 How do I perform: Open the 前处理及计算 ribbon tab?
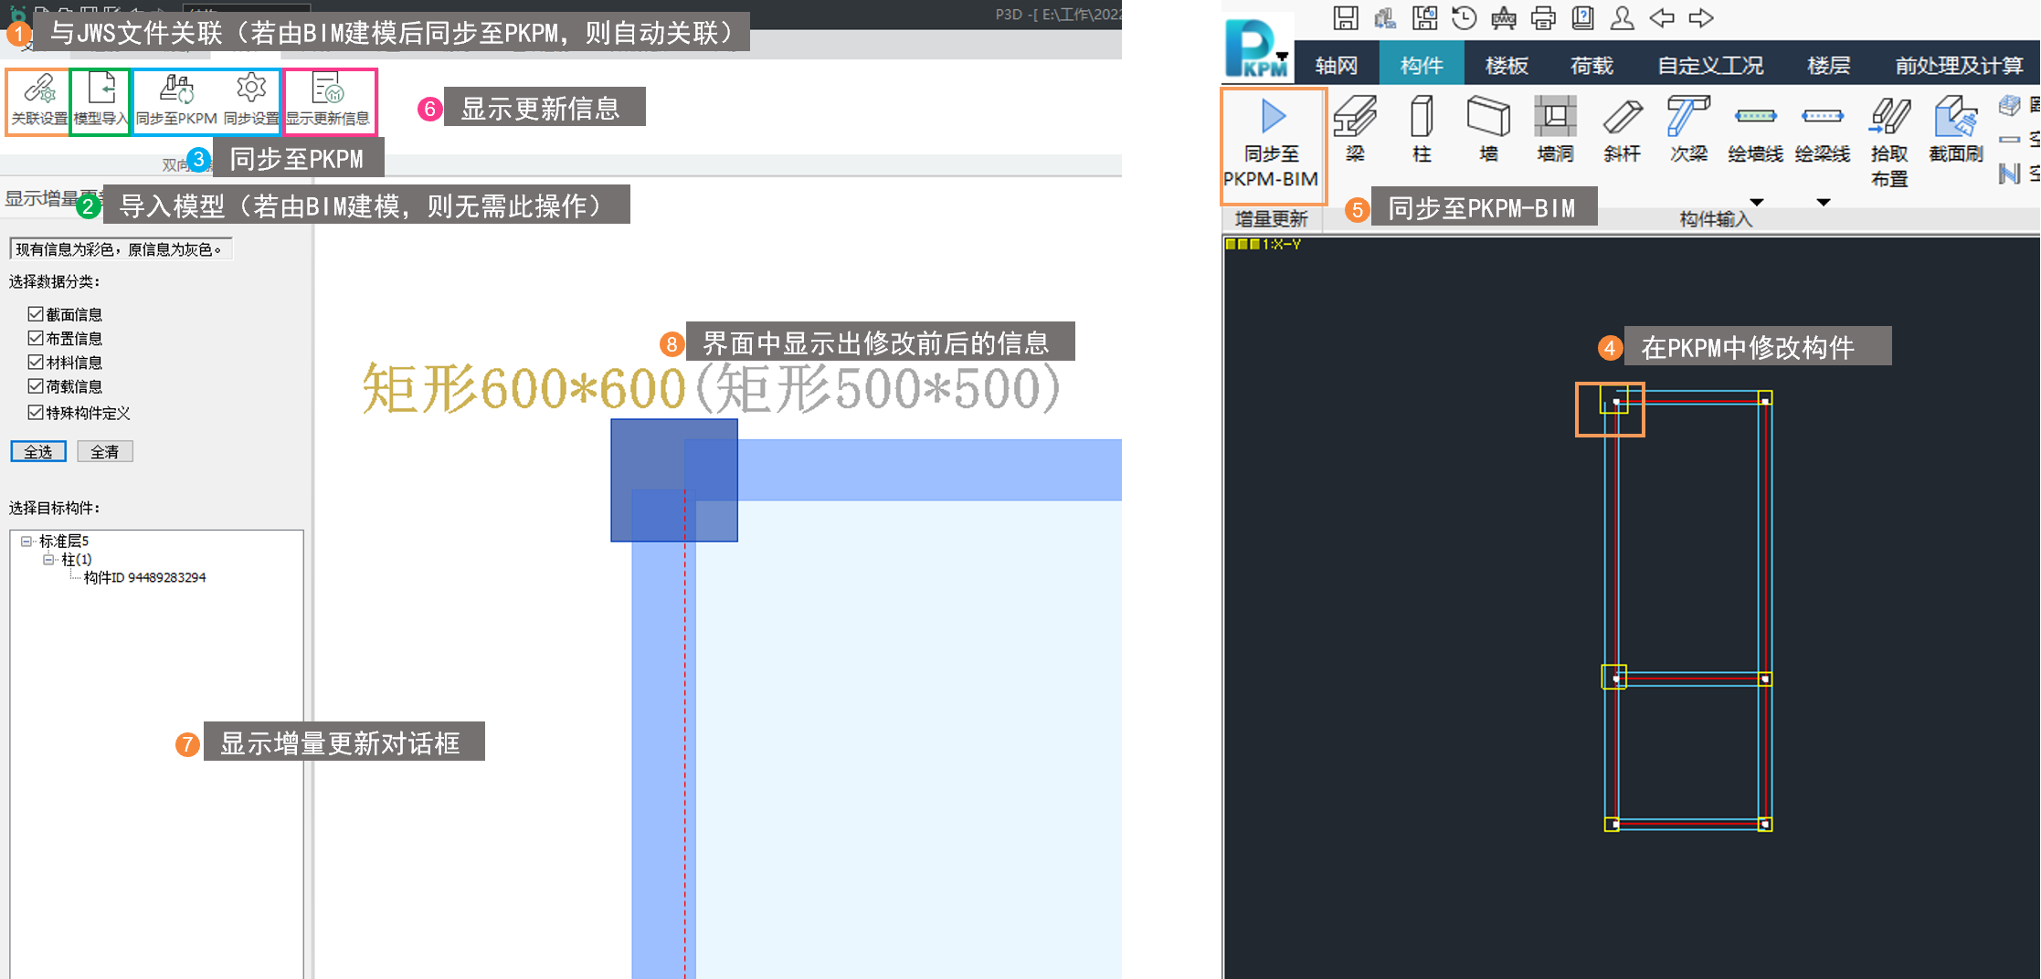1959,66
